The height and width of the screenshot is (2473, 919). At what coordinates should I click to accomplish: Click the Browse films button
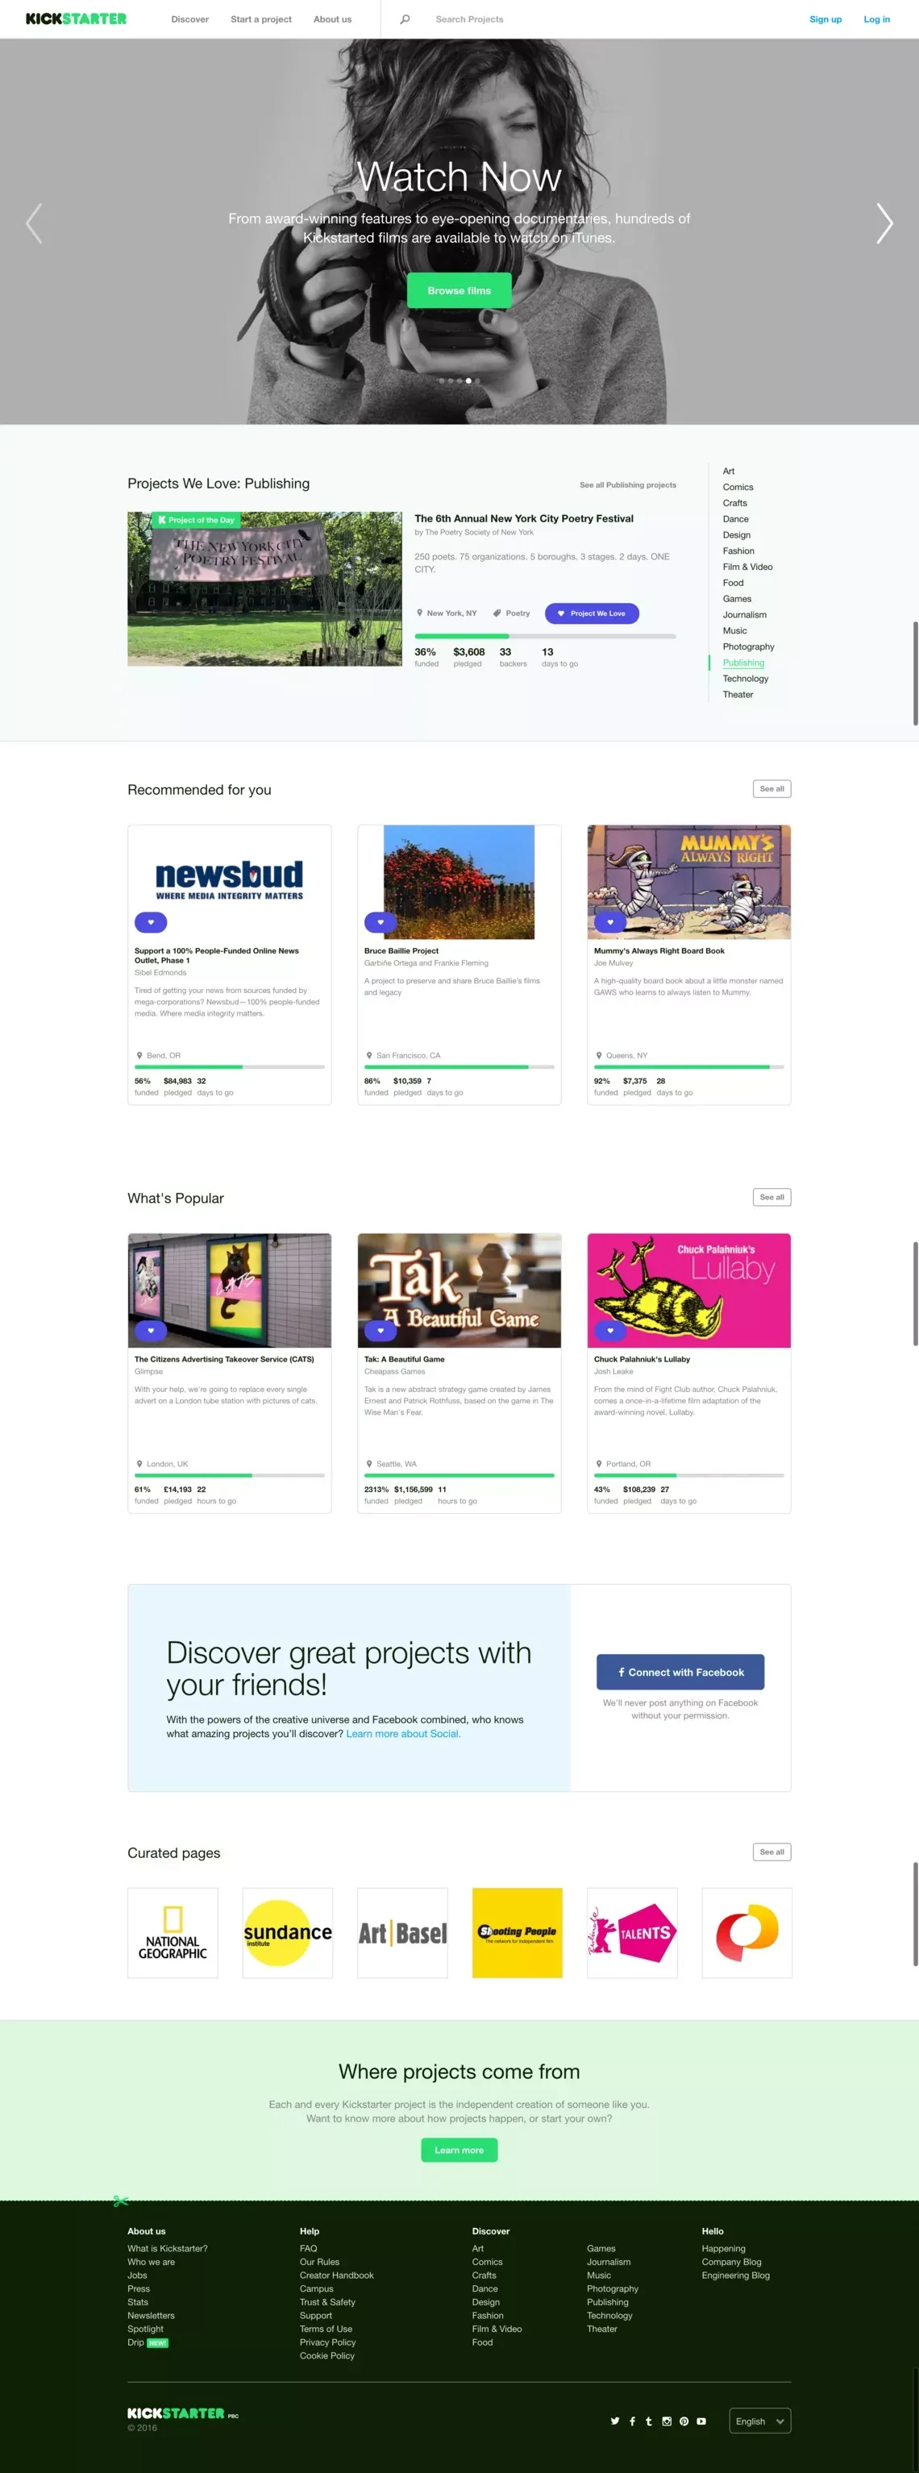pos(459,290)
